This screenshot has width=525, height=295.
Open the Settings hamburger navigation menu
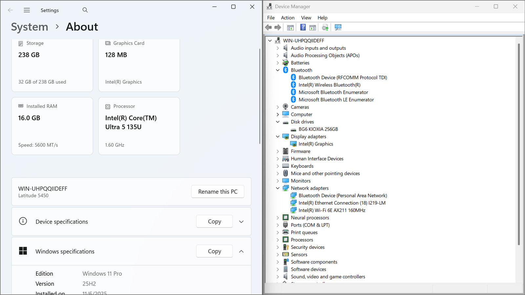pos(27,10)
